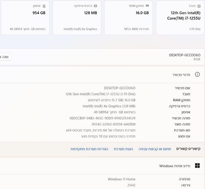Image resolution: width=205 pixels, height=189 pixels.
Task: Click the graphics card icon in card
Action: pos(95,6)
